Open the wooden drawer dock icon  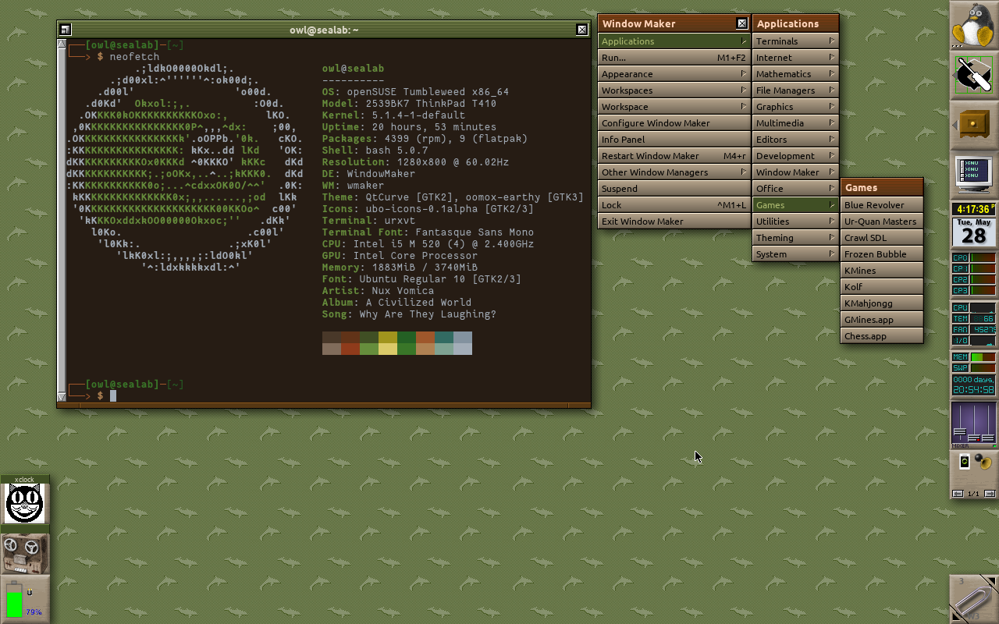point(973,124)
